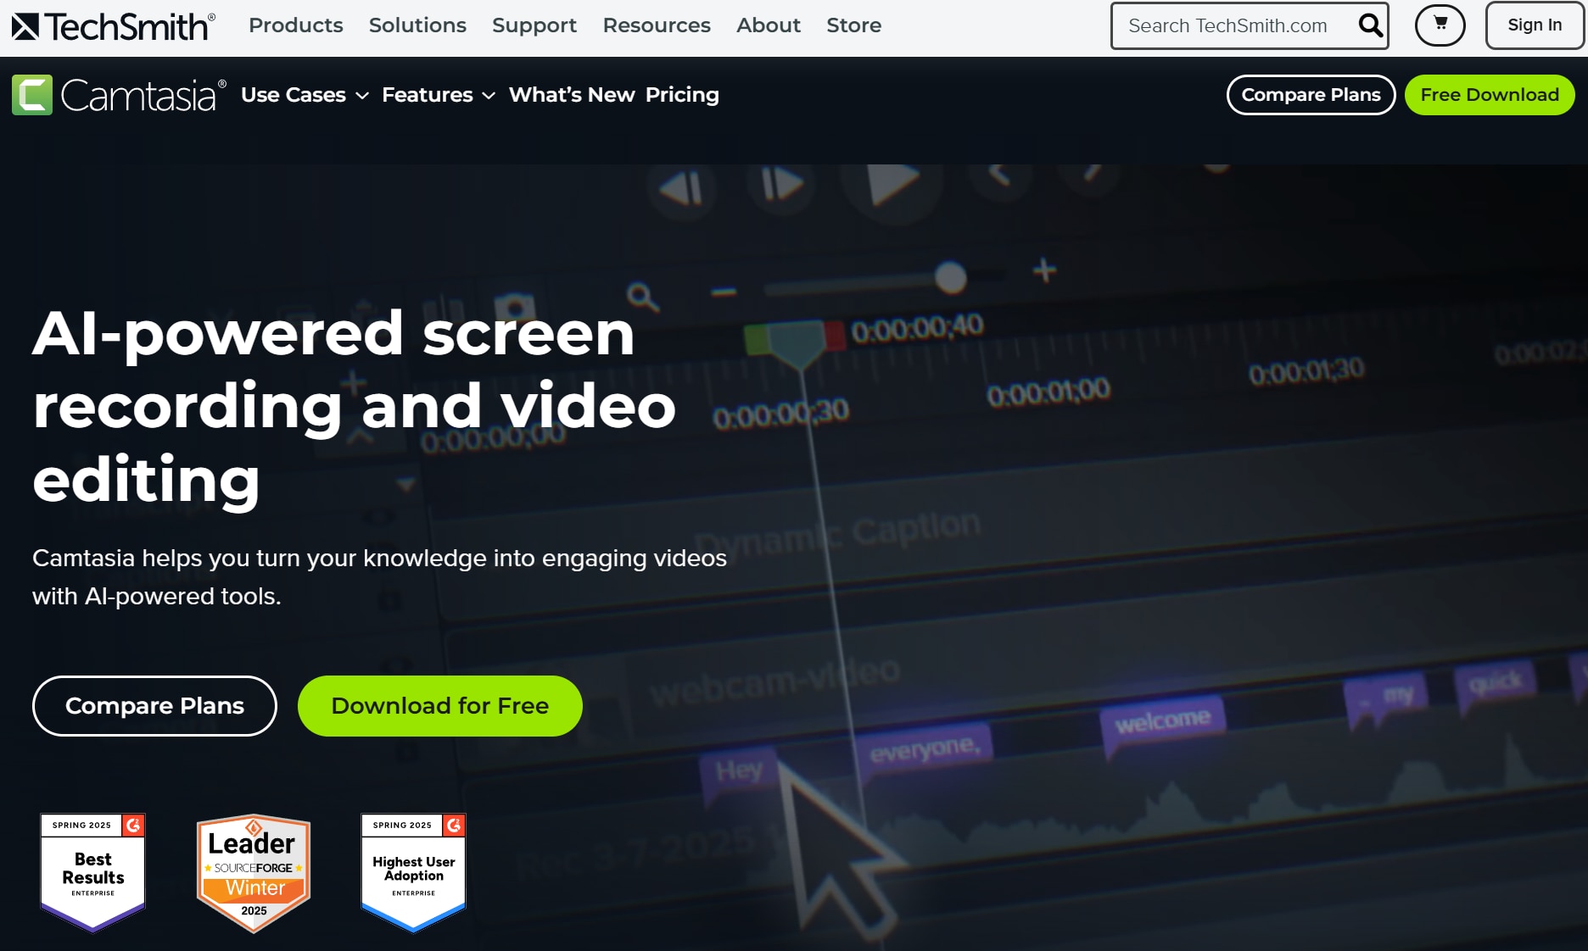Expand the Features dropdown

438,95
